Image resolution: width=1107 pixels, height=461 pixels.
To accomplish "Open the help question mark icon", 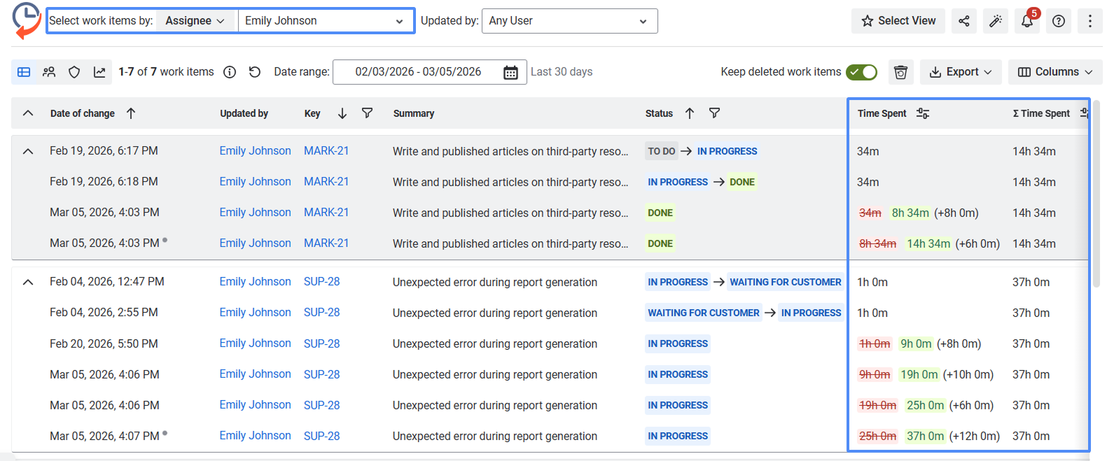I will pyautogui.click(x=1059, y=21).
